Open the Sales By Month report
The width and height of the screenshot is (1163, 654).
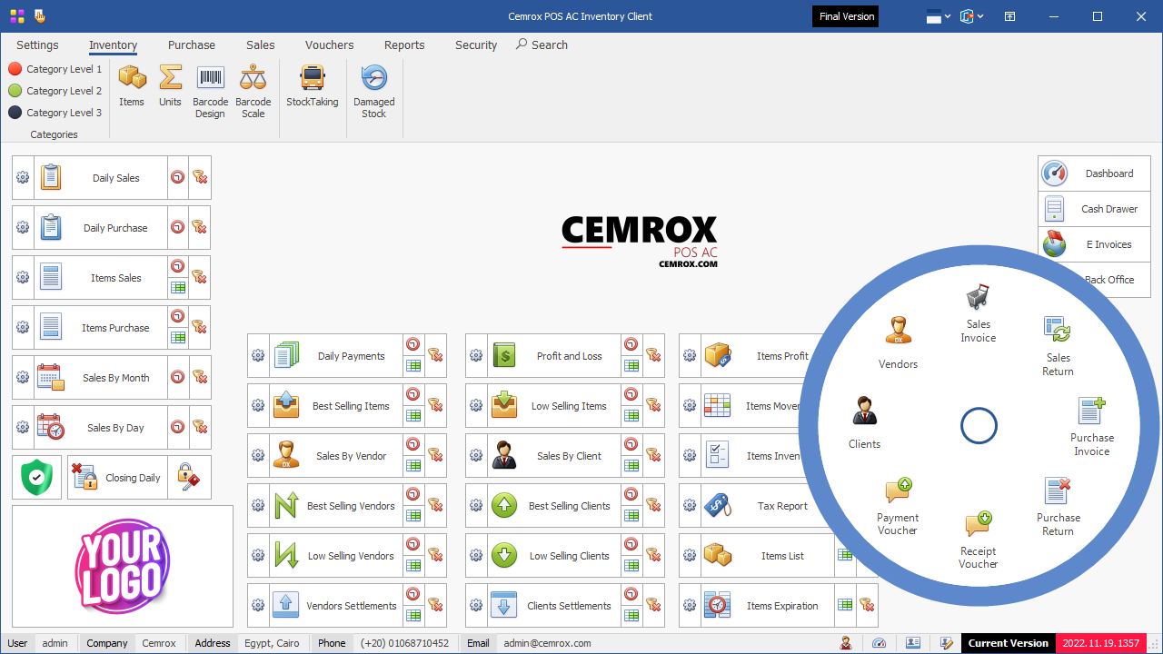pyautogui.click(x=101, y=378)
